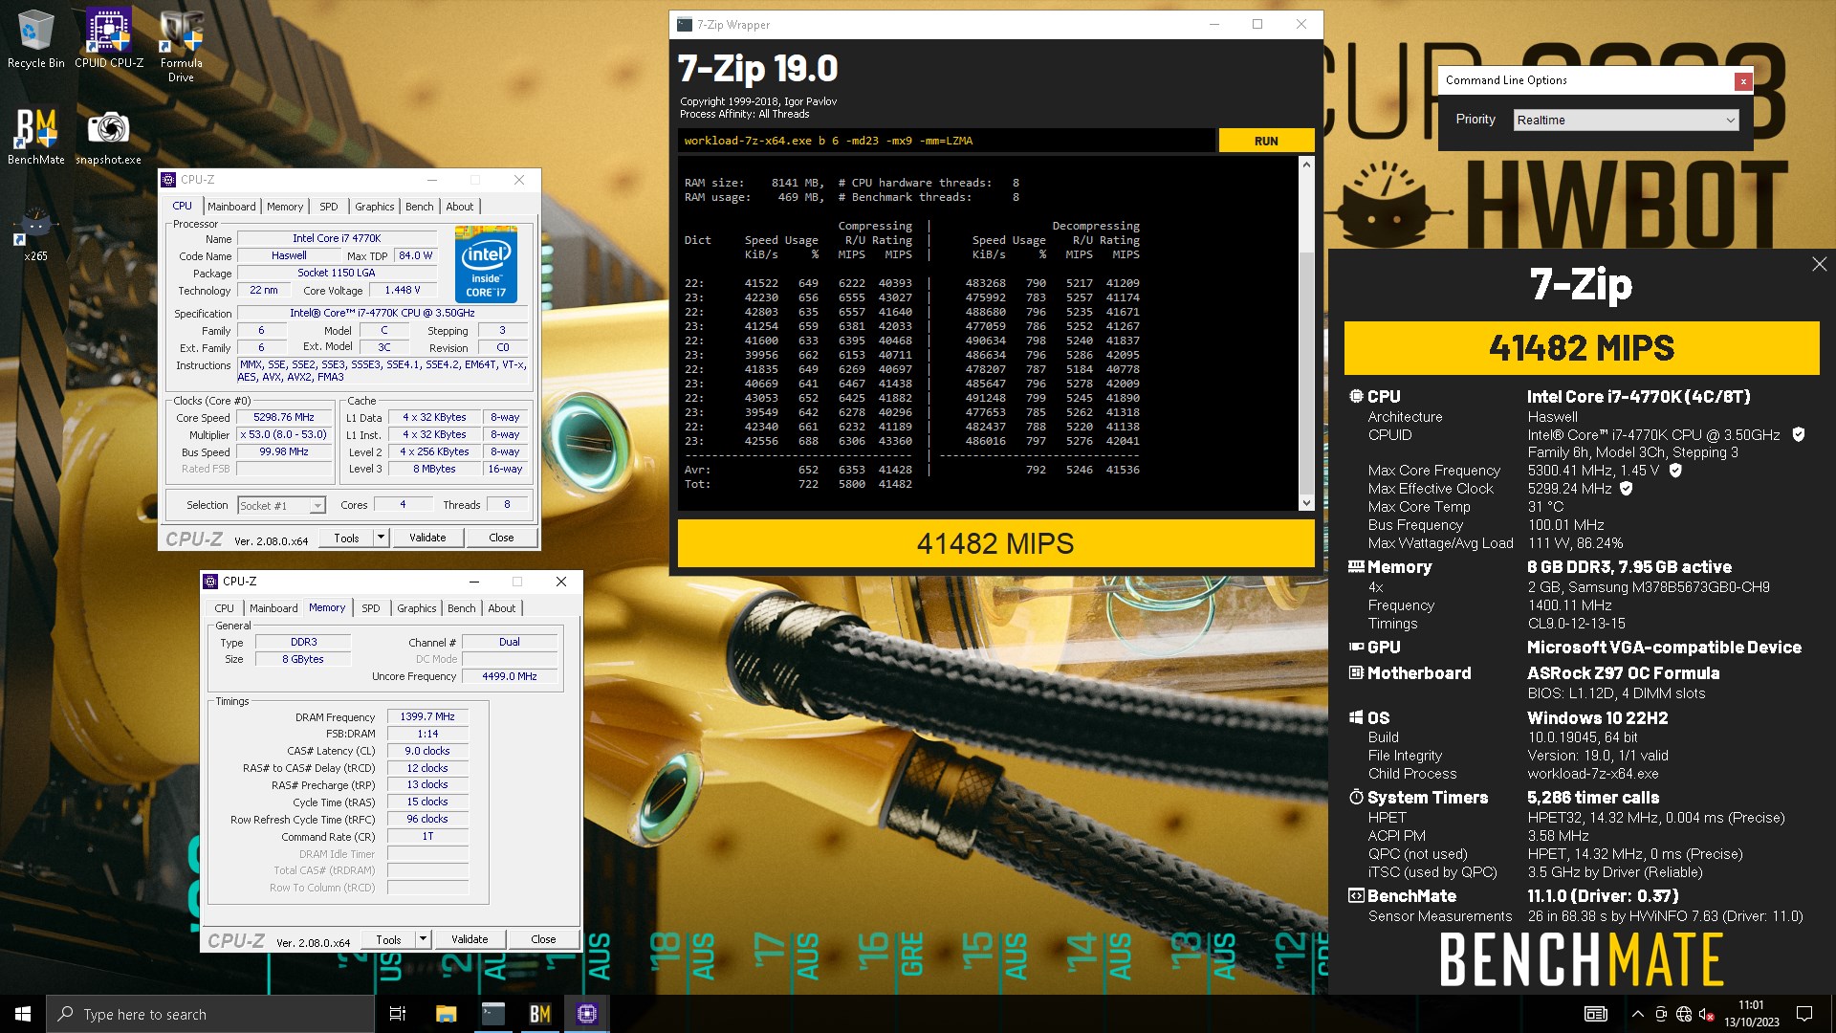Image resolution: width=1836 pixels, height=1033 pixels.
Task: Click Max Effective Clock verified shield icon
Action: (x=1627, y=489)
